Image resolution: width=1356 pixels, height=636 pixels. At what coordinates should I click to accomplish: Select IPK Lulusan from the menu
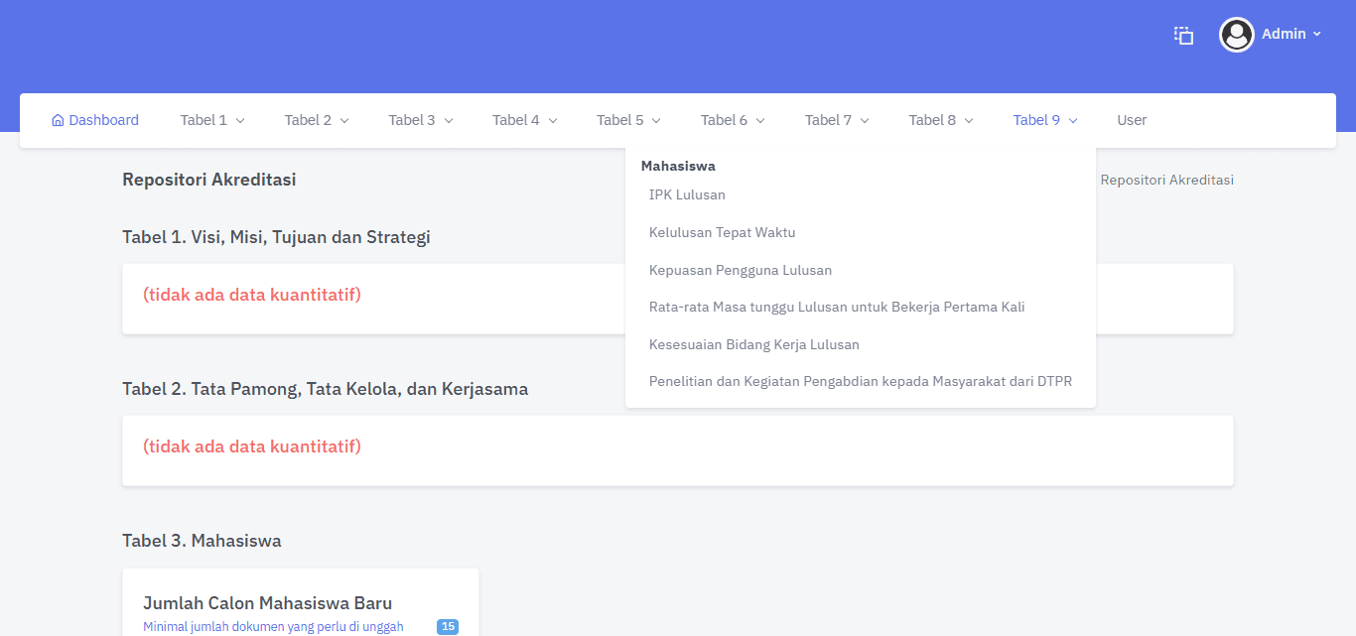click(x=687, y=194)
